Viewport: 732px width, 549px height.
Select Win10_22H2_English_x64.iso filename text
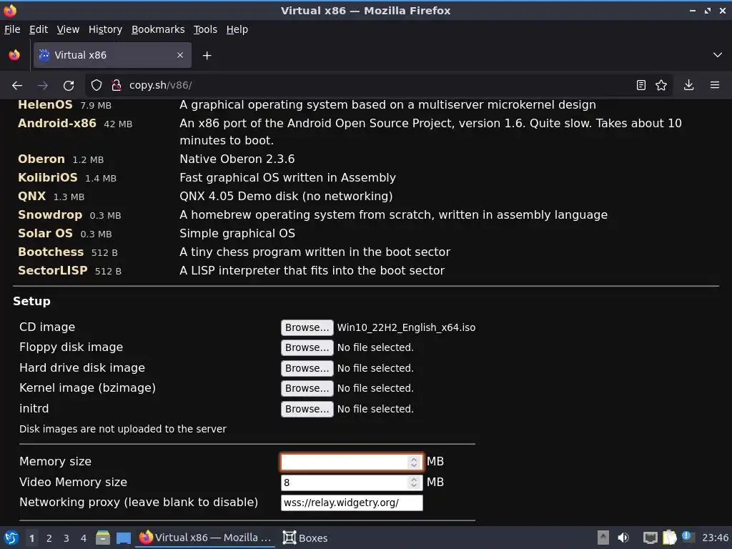pos(406,327)
